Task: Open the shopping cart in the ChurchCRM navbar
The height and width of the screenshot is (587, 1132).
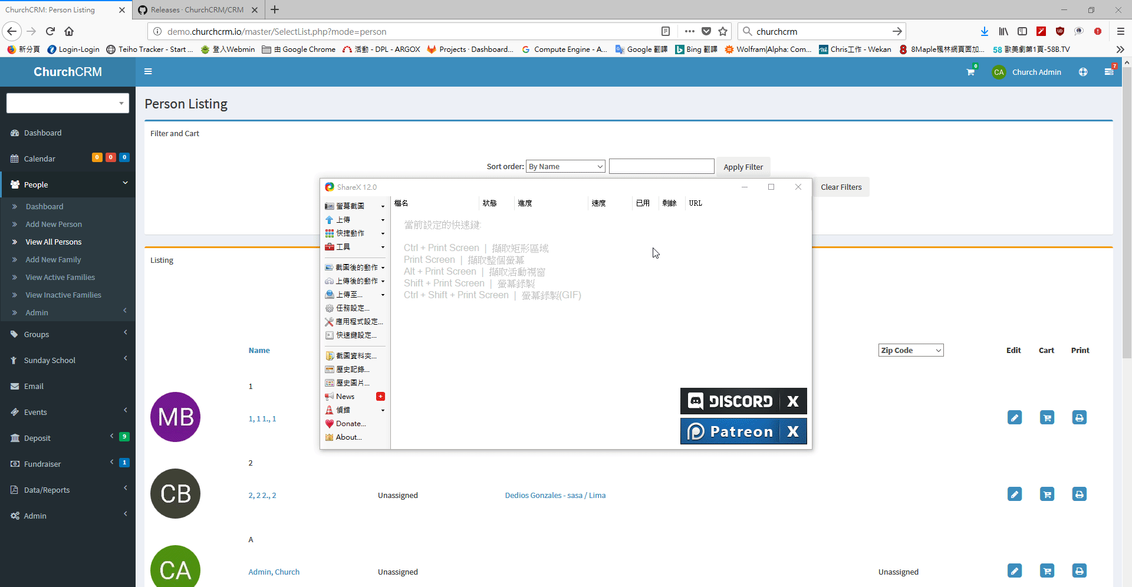Action: [970, 71]
